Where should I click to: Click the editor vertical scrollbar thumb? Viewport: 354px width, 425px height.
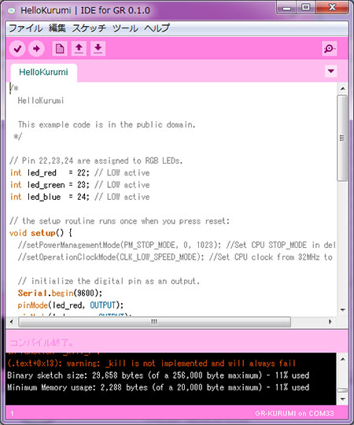pos(343,138)
